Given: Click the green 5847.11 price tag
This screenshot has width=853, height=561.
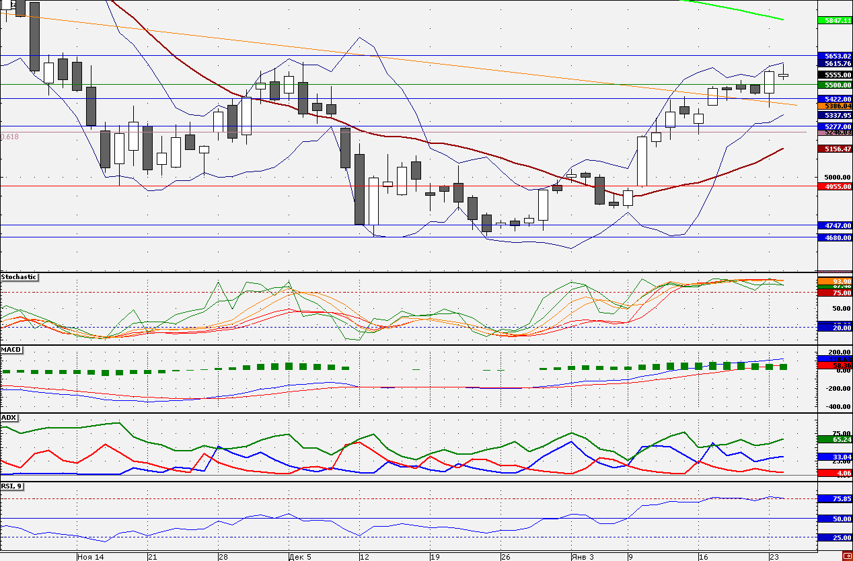Looking at the screenshot, I should tap(833, 21).
